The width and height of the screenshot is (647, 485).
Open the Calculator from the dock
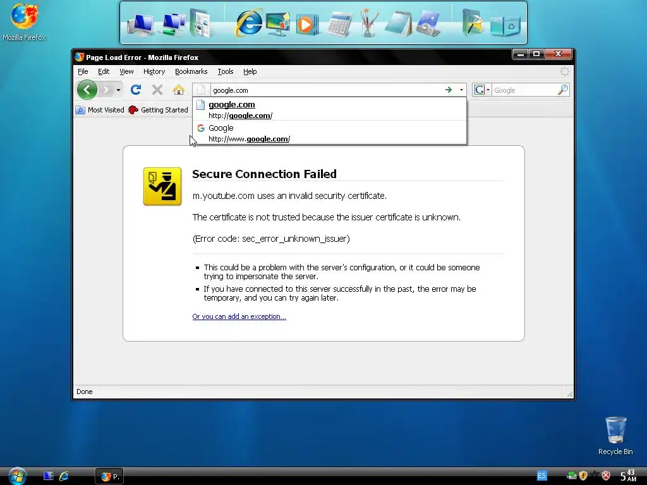339,25
